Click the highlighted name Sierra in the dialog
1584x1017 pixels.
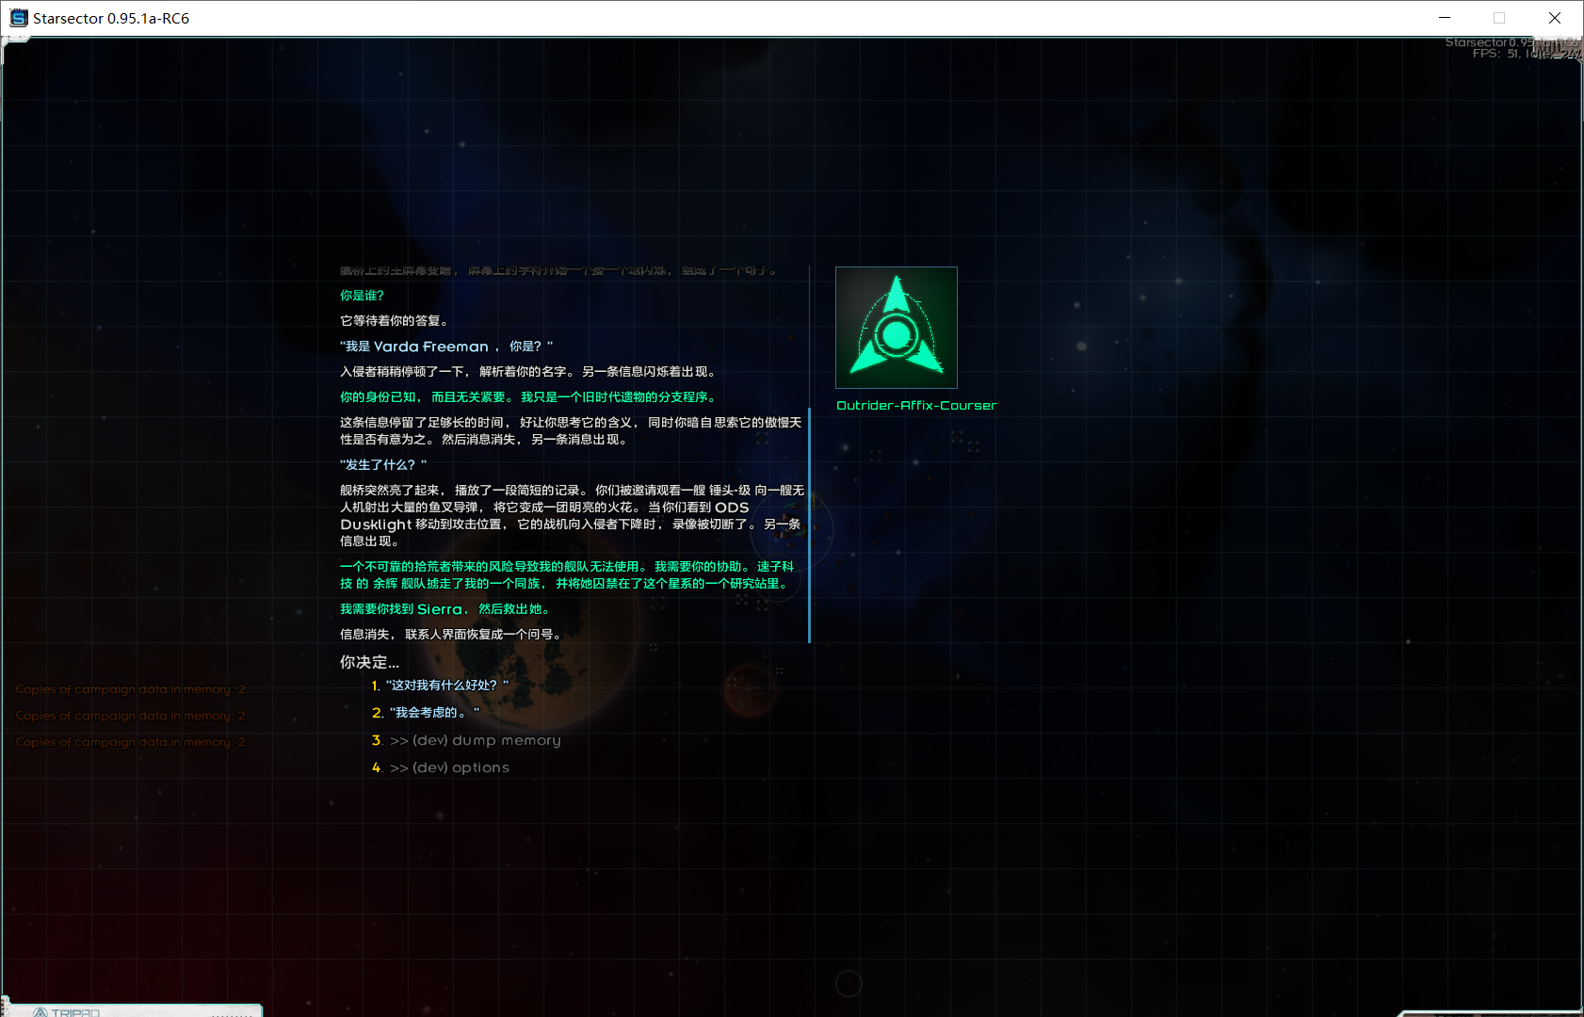click(439, 609)
